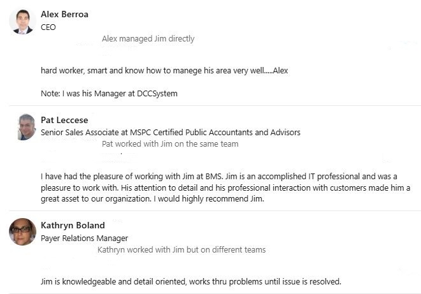Select the 'Senior Sales Associate' job title text
Viewport: 421px width, 294px height.
[x=80, y=133]
